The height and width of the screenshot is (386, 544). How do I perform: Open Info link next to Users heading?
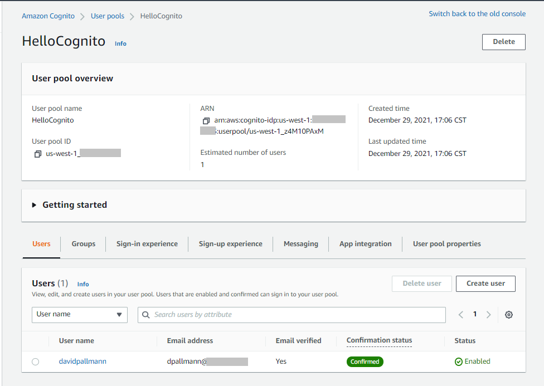(x=83, y=285)
